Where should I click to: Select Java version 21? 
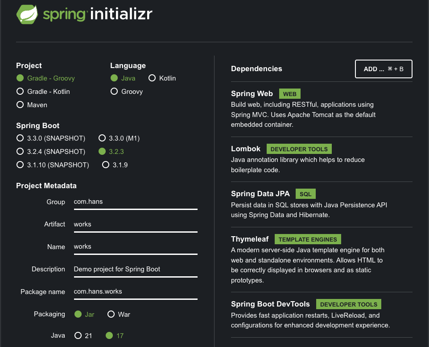[x=83, y=335]
